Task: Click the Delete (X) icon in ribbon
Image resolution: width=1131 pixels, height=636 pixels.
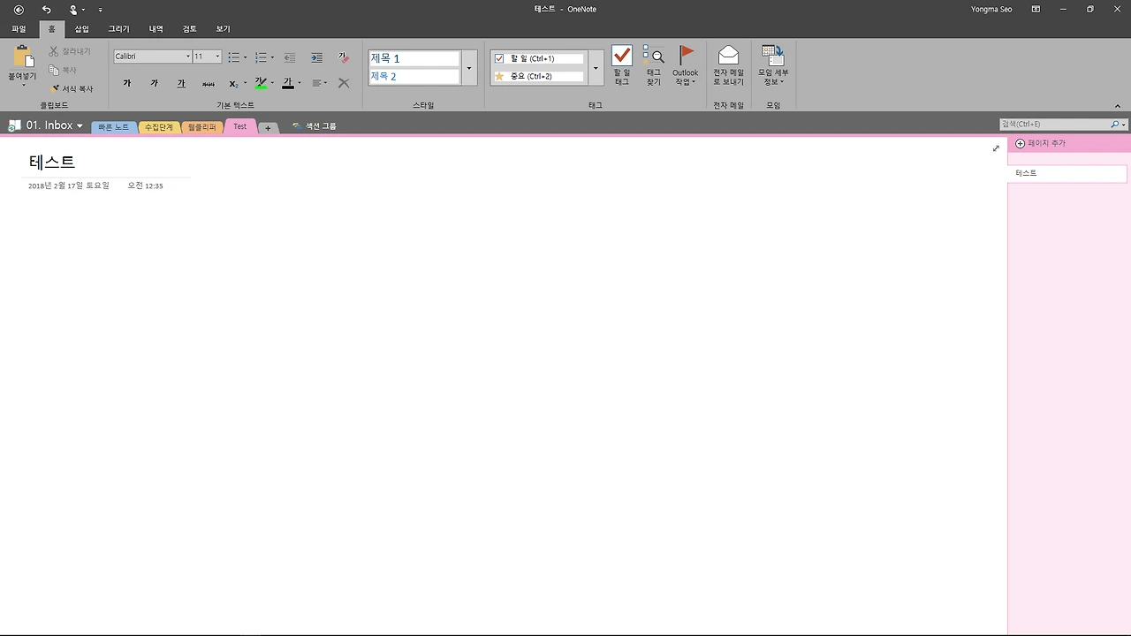Action: tap(344, 83)
